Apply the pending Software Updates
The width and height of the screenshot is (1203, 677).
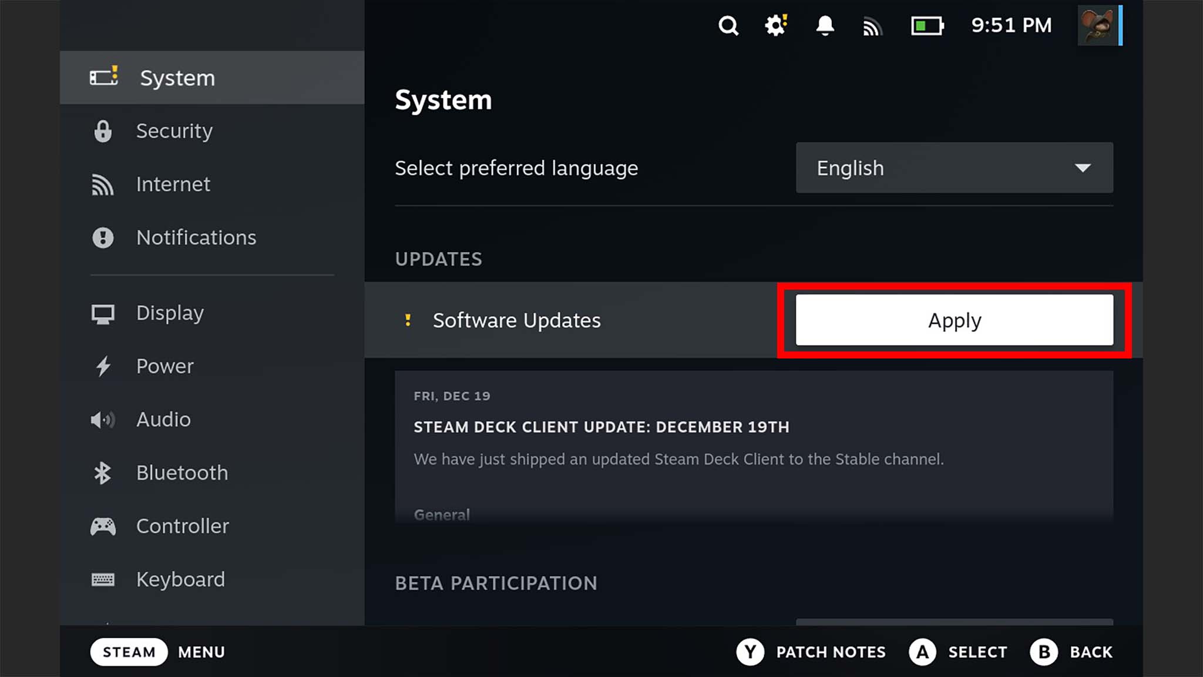click(x=954, y=320)
